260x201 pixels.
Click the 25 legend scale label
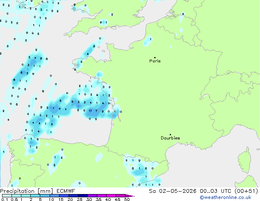click(x=80, y=199)
